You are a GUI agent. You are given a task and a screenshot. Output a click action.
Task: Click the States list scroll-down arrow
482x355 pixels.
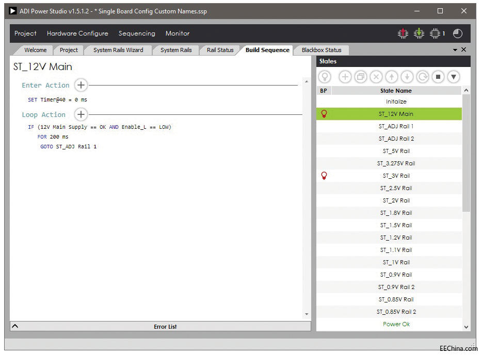point(467,327)
